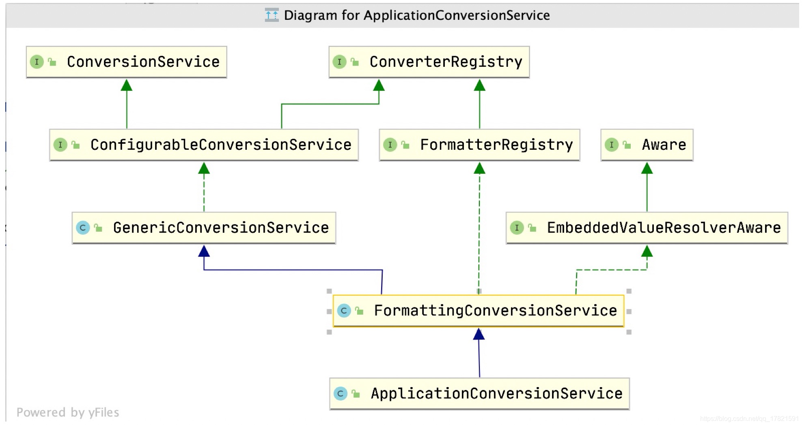Click the interface icon on the ConverterRegistry node
The image size is (802, 426).
[x=339, y=62]
